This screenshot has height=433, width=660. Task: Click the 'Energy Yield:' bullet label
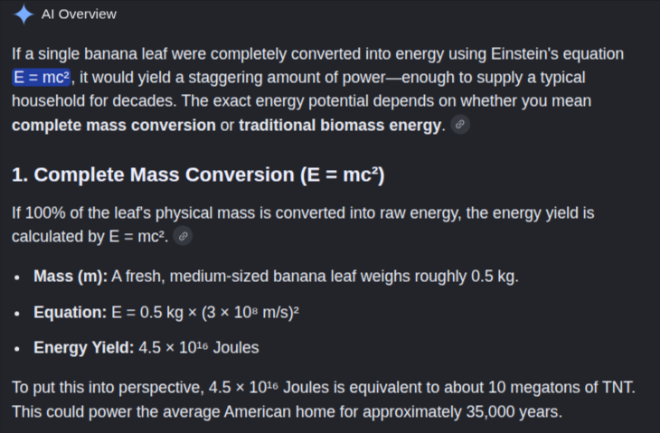tap(84, 348)
